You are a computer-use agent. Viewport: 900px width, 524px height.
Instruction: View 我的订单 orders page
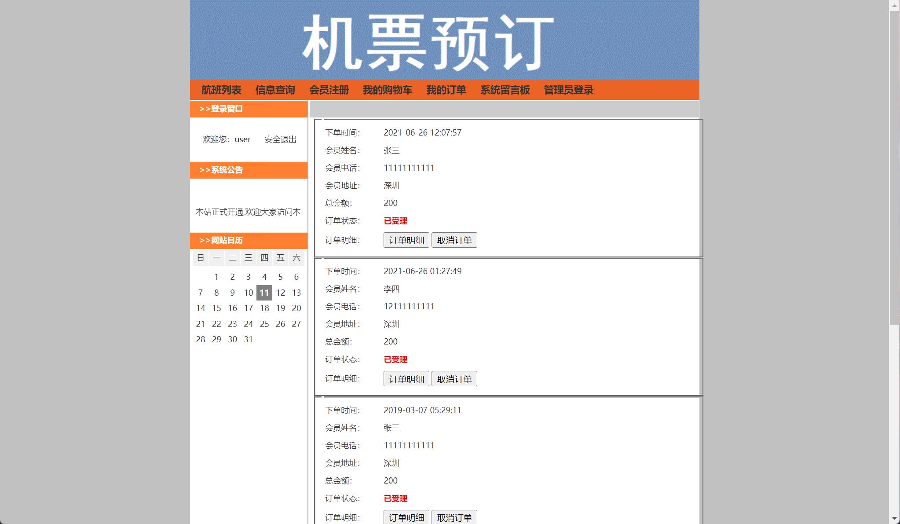coord(447,90)
